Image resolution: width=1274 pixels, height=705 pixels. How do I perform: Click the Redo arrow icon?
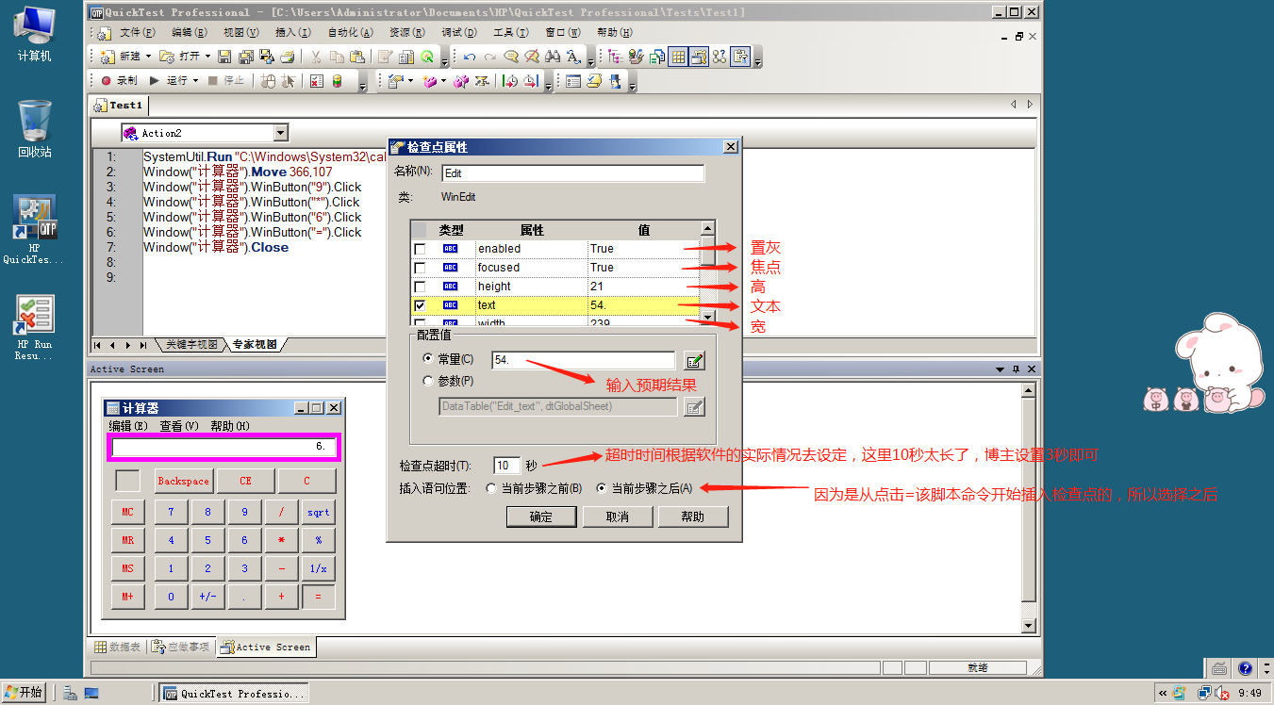coord(490,57)
